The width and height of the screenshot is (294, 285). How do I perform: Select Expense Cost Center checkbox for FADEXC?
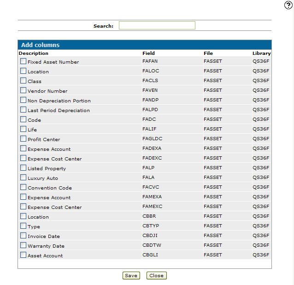click(x=23, y=158)
